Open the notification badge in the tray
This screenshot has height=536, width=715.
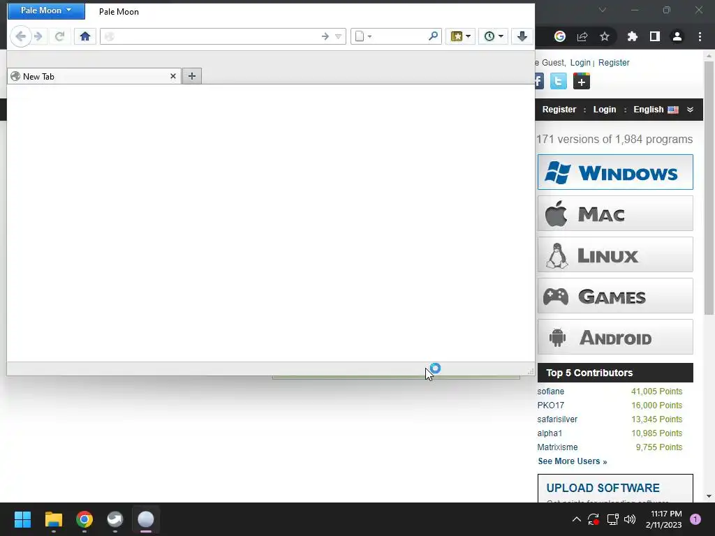[695, 519]
